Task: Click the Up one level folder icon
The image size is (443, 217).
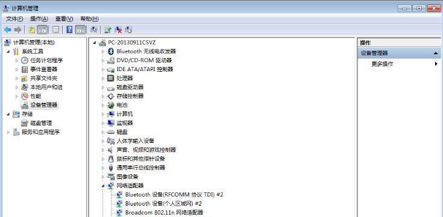Action: [x=31, y=30]
